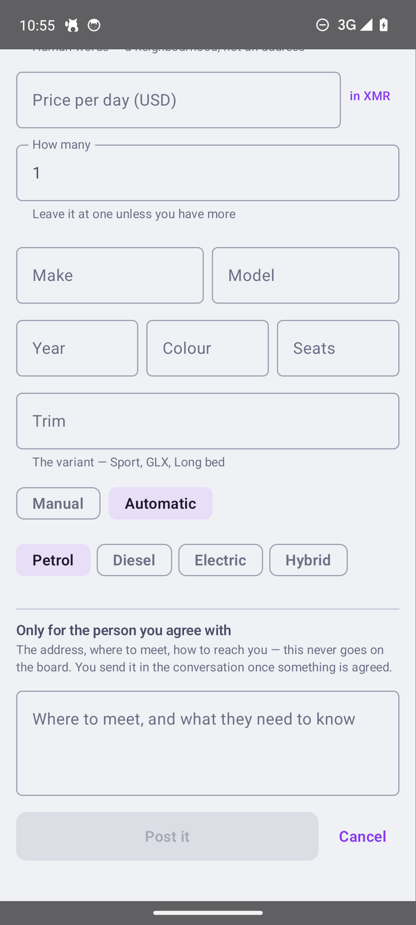Tap the do-not-disturb status icon
Viewport: 416px width, 925px height.
322,25
